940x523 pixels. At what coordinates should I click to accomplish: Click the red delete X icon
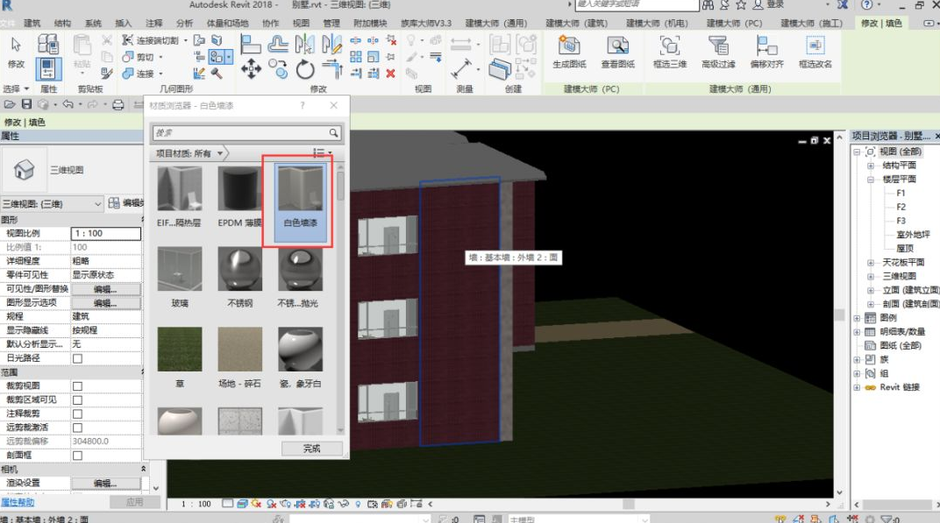390,74
